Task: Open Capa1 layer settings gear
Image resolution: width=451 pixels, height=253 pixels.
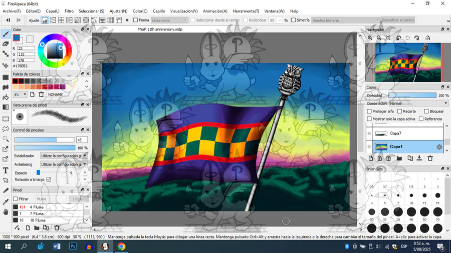Action: pyautogui.click(x=439, y=147)
